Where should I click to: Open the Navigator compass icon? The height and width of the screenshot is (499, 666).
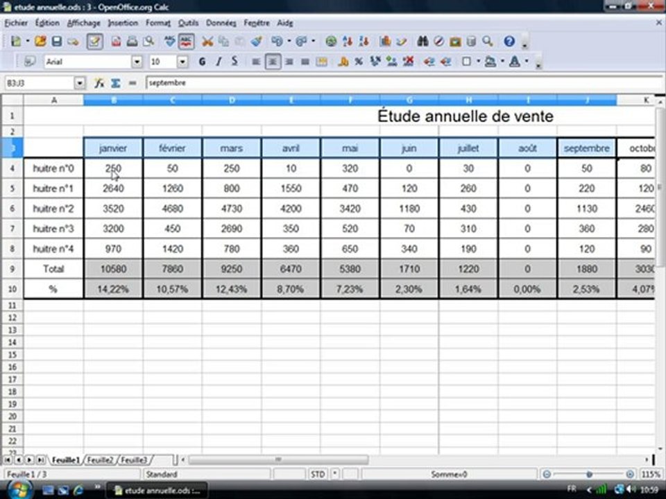pyautogui.click(x=438, y=41)
